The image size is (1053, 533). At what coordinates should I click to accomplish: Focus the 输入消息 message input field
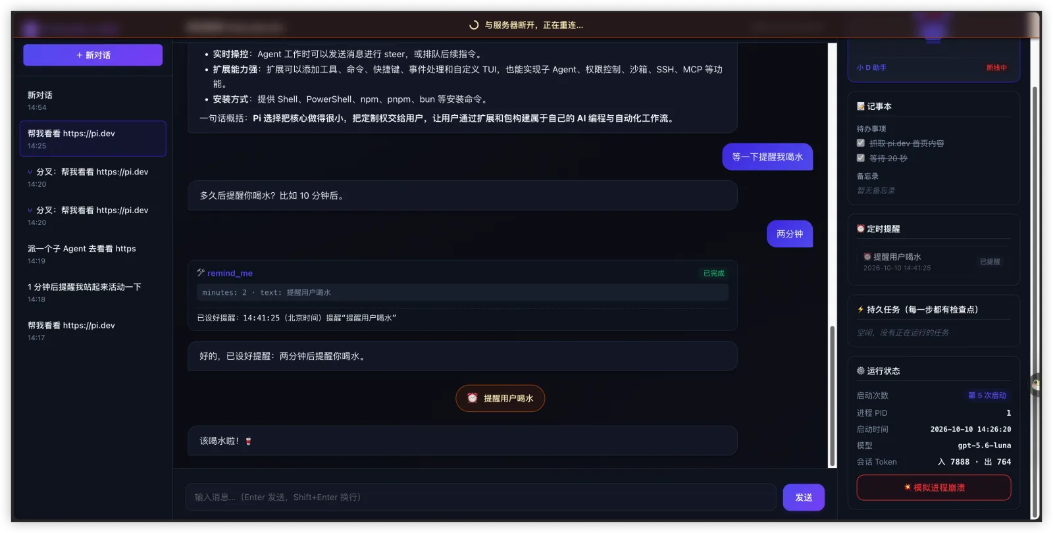pyautogui.click(x=481, y=497)
